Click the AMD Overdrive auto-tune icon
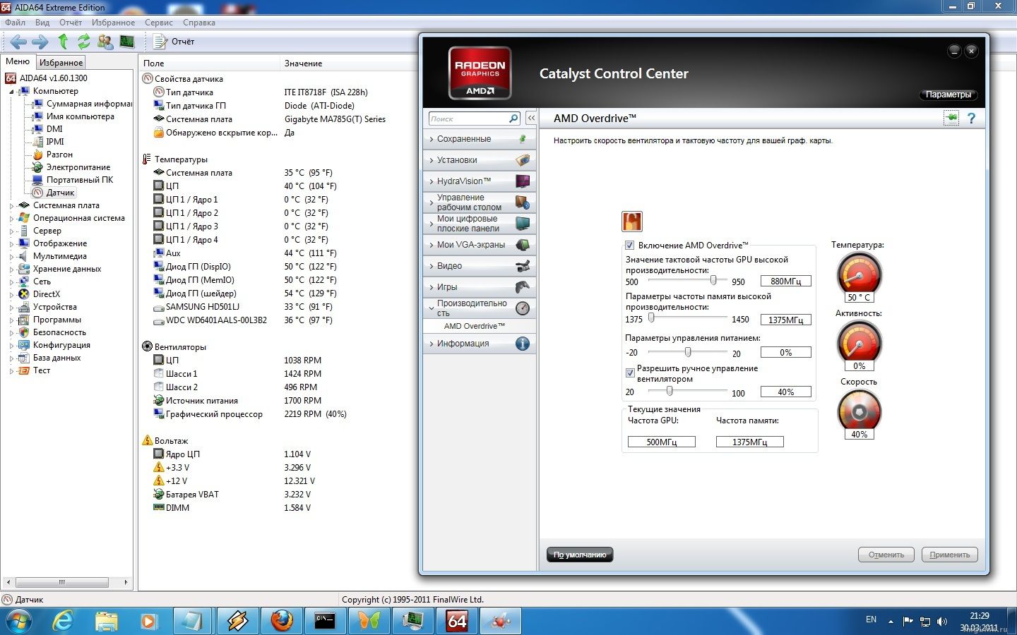 tap(631, 222)
